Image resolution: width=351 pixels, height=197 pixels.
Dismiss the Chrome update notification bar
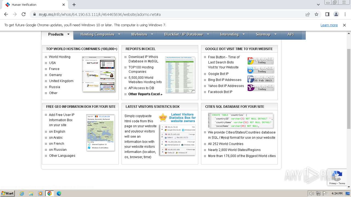pyautogui.click(x=344, y=25)
